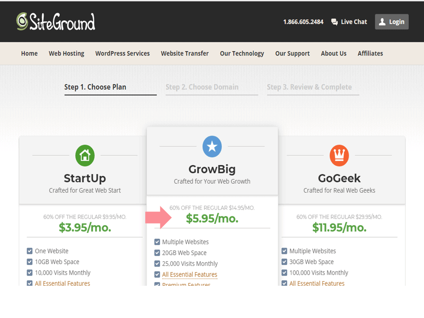Image resolution: width=424 pixels, height=318 pixels.
Task: Go to Home menu item
Action: [x=30, y=53]
